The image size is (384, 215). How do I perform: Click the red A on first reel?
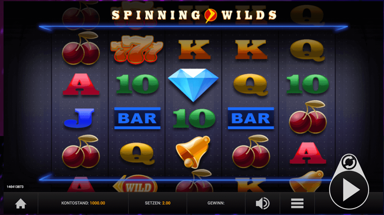[81, 85]
